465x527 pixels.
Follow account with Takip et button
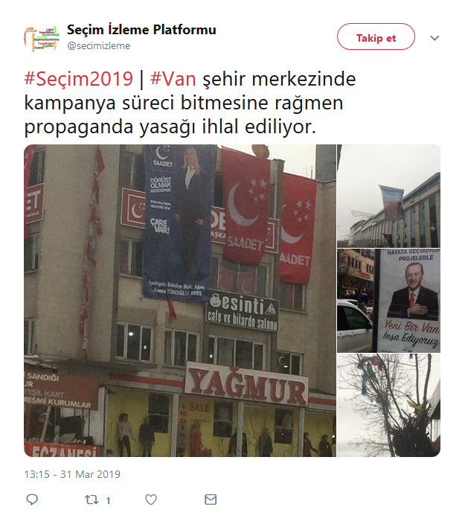pyautogui.click(x=376, y=36)
